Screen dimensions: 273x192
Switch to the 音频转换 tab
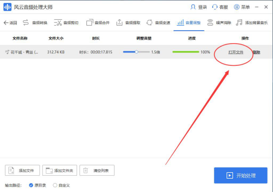35,23
